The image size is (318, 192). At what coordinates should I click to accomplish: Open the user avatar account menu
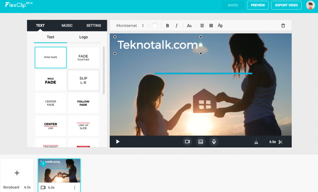[x=310, y=5]
